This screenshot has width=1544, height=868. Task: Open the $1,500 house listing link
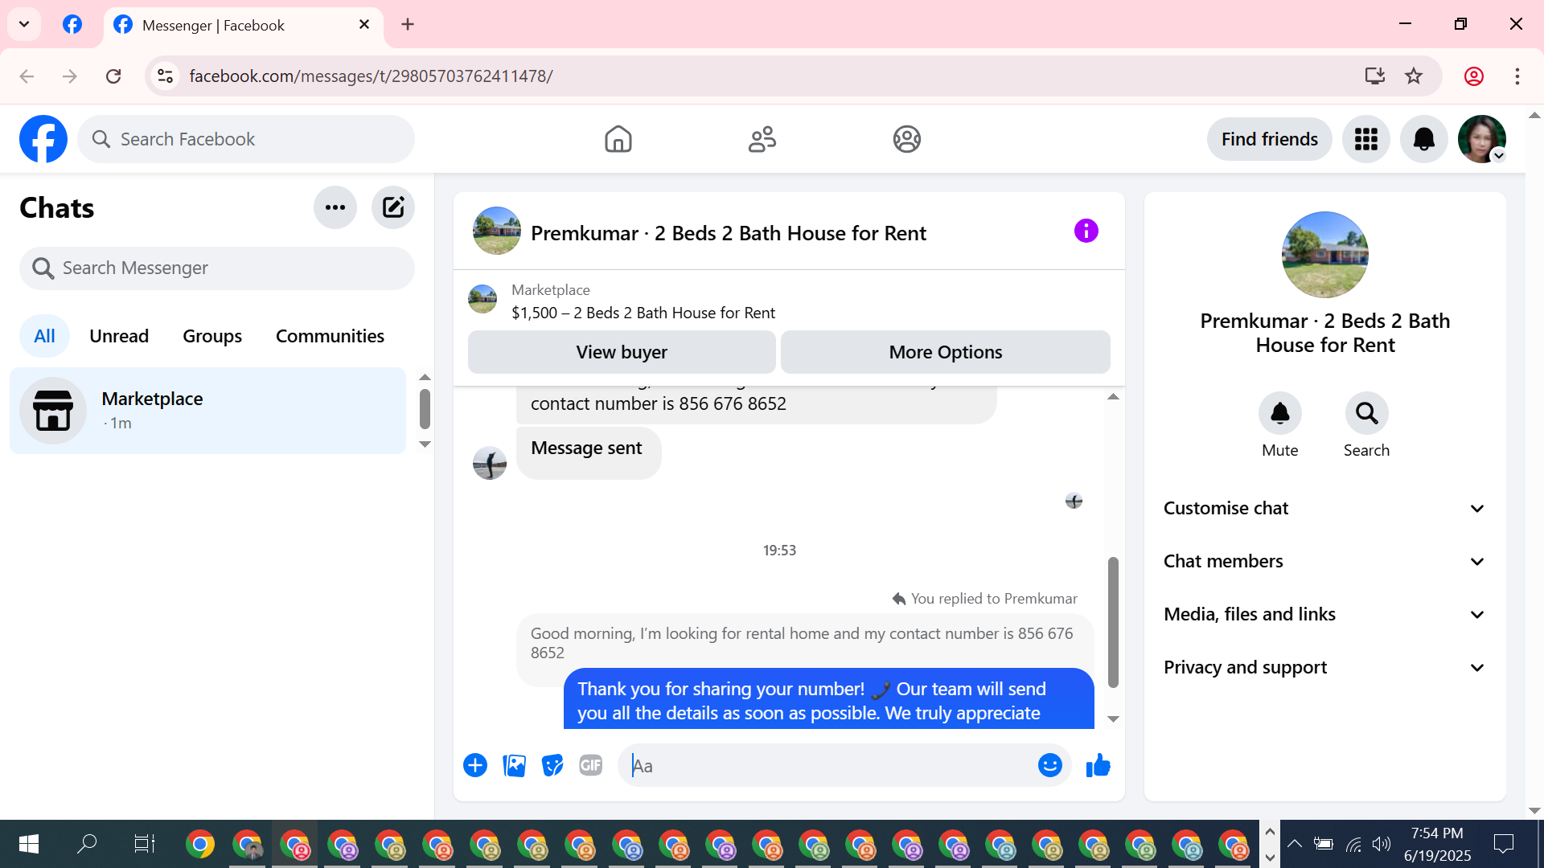click(x=643, y=313)
